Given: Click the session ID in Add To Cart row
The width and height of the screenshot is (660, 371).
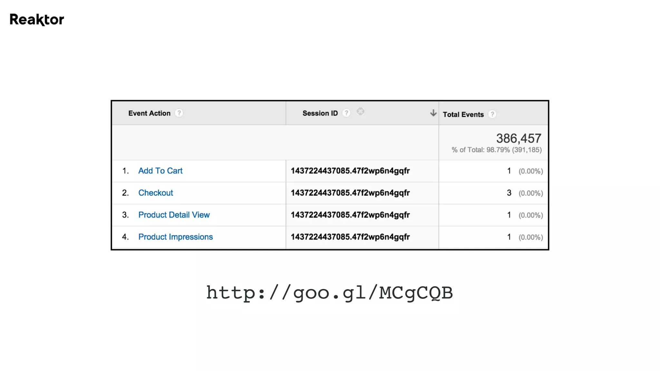Looking at the screenshot, I should [350, 171].
